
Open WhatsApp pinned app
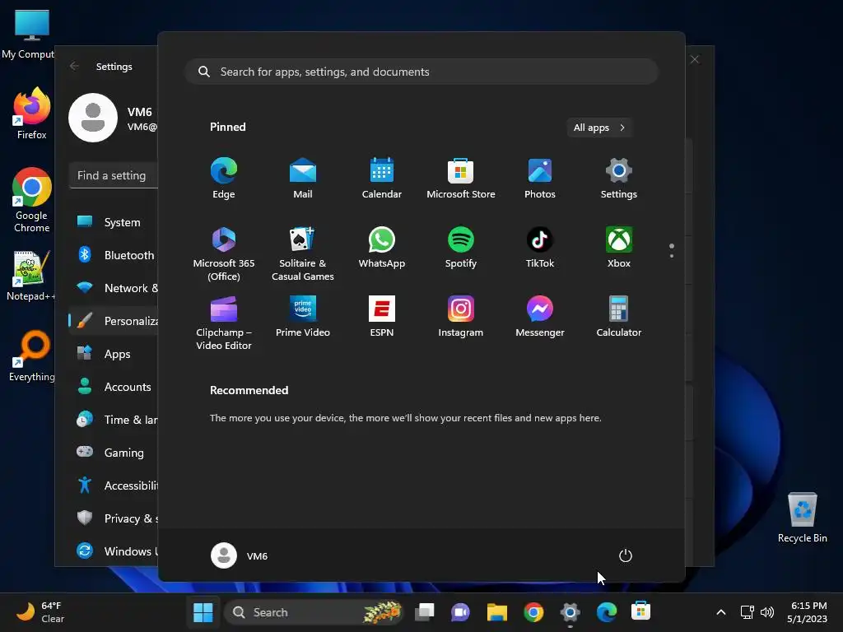(x=382, y=247)
